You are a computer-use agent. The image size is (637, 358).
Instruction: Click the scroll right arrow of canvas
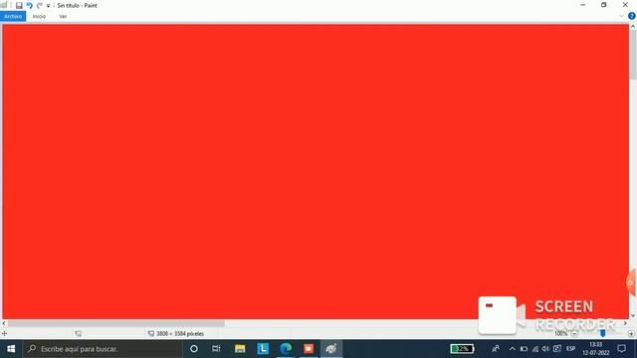tap(625, 323)
